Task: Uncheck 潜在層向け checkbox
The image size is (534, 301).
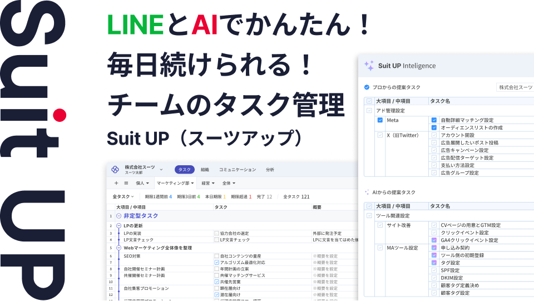Action: coord(216,295)
